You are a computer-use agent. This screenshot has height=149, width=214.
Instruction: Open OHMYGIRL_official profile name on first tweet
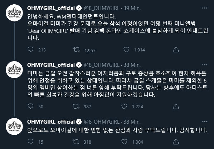click(51, 8)
